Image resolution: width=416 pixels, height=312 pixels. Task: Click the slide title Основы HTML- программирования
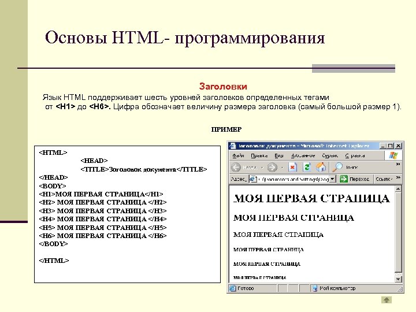click(x=185, y=38)
